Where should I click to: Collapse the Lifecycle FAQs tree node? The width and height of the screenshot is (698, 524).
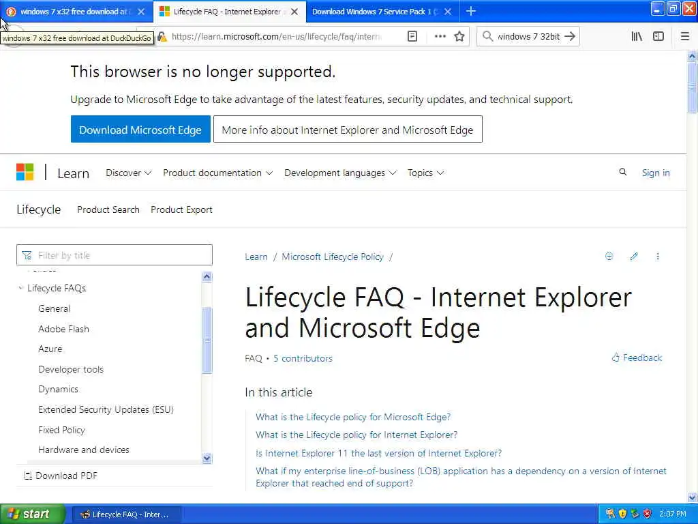pyautogui.click(x=20, y=288)
